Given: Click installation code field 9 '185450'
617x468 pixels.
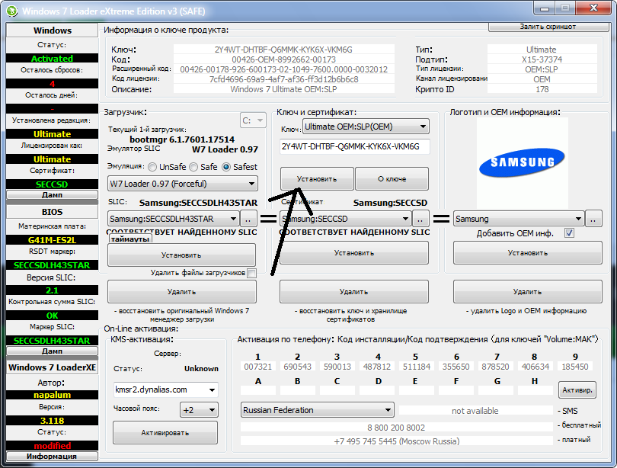Looking at the screenshot, I should (575, 367).
